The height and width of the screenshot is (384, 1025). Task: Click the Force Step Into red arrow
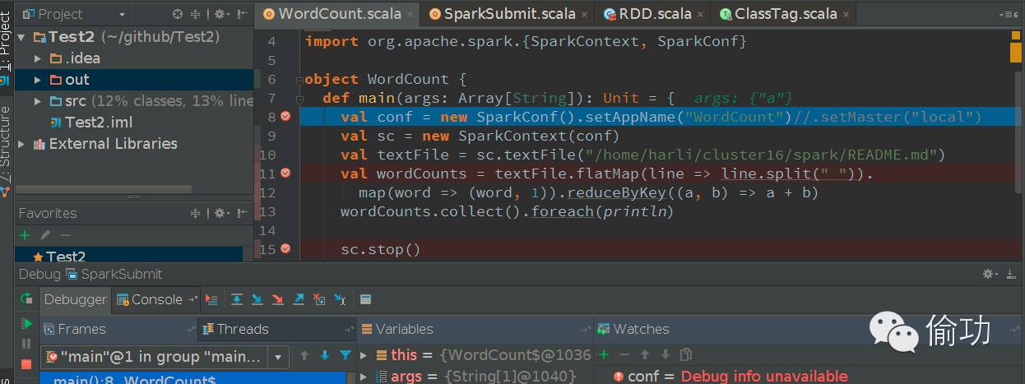click(x=278, y=299)
